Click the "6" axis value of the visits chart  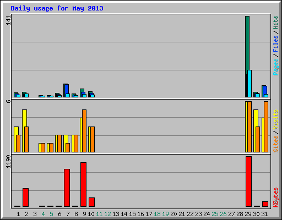click(x=8, y=101)
